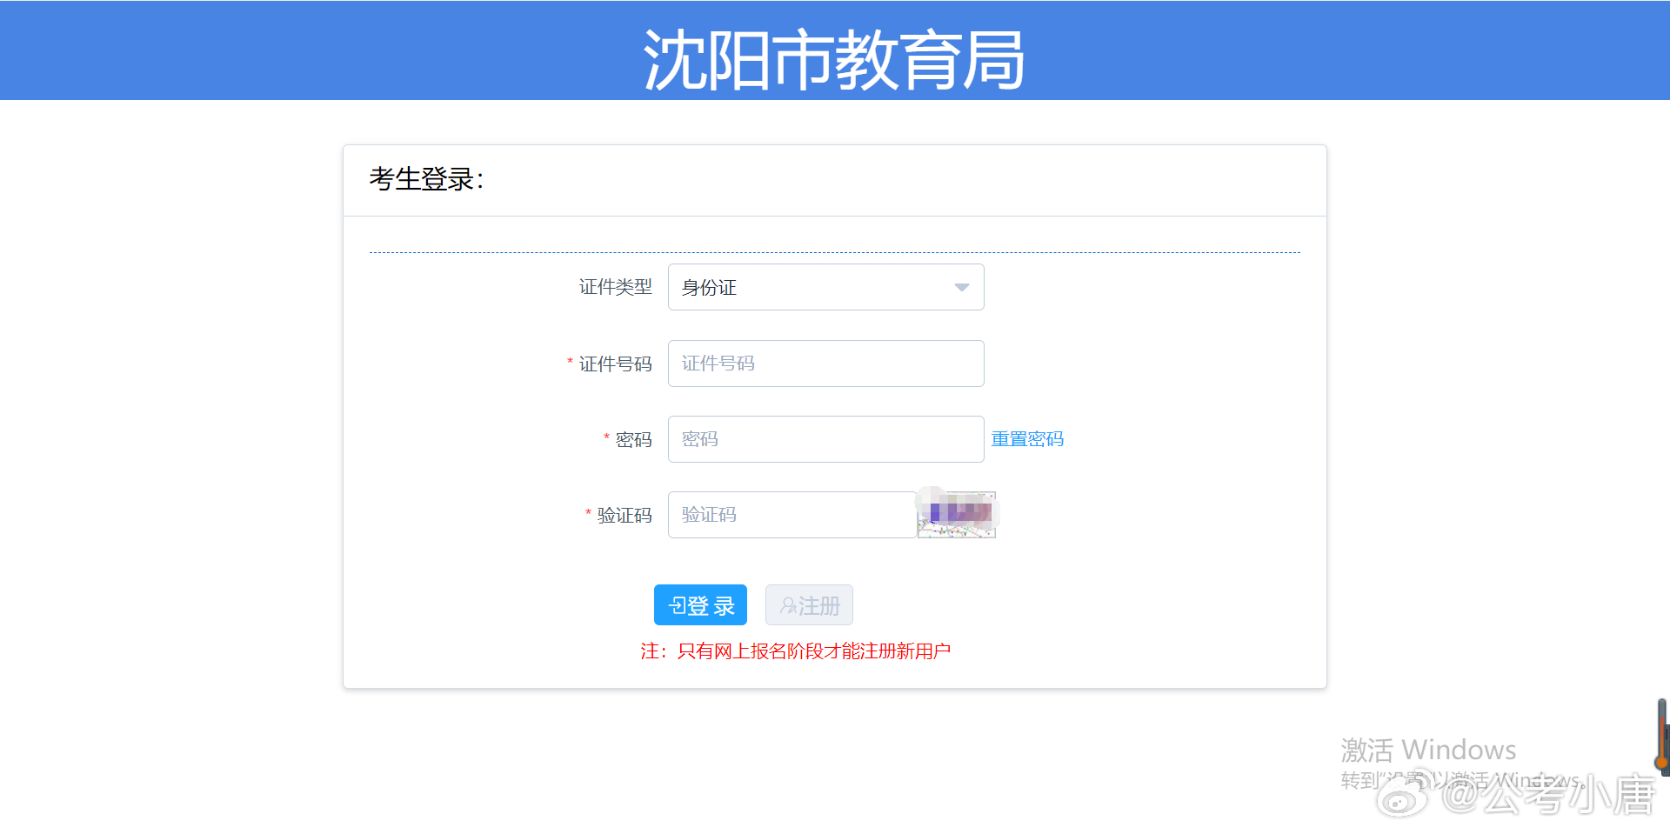
Task: Click the red note 只有网上报名阶段才能注册新用户
Action: pos(796,651)
